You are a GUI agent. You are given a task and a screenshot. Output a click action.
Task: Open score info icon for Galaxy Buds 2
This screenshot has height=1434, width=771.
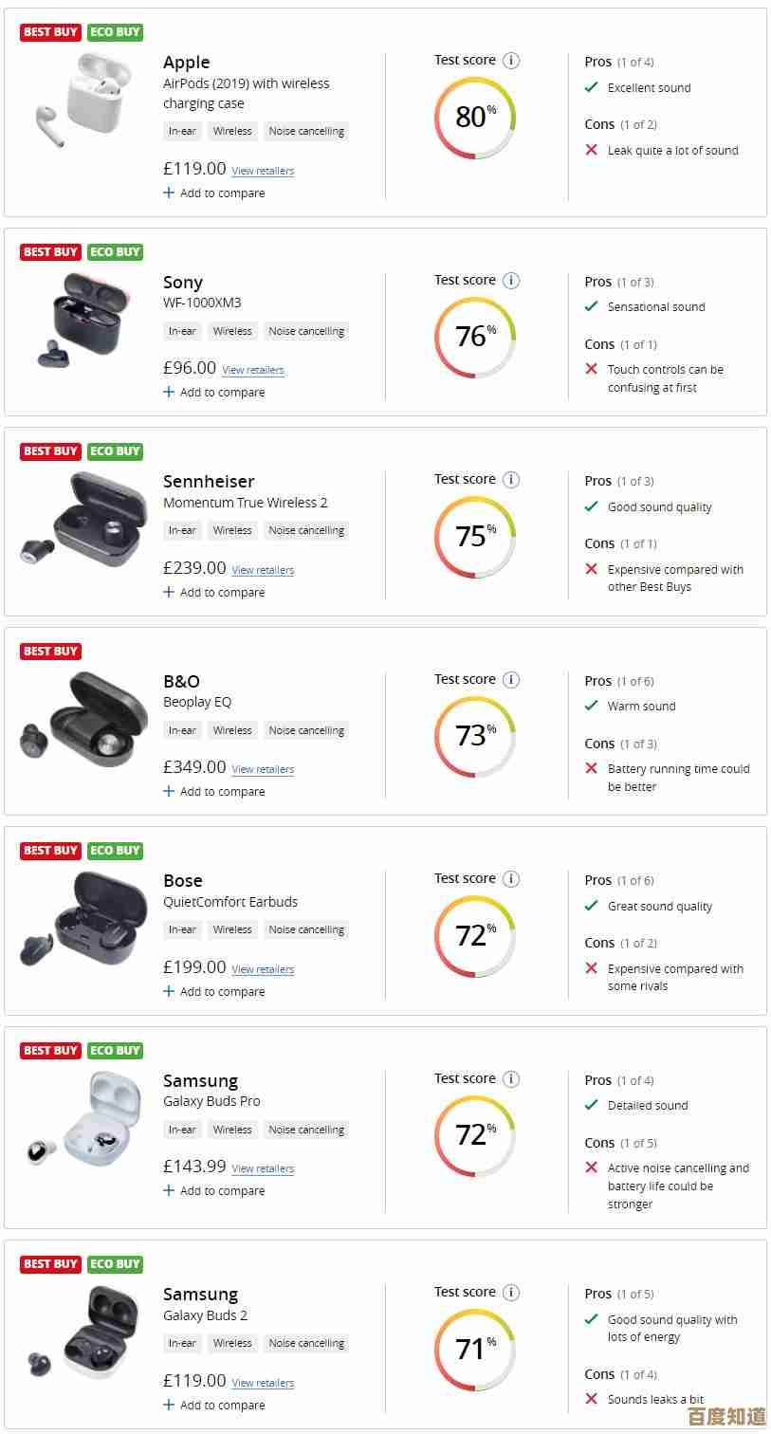(x=511, y=1293)
